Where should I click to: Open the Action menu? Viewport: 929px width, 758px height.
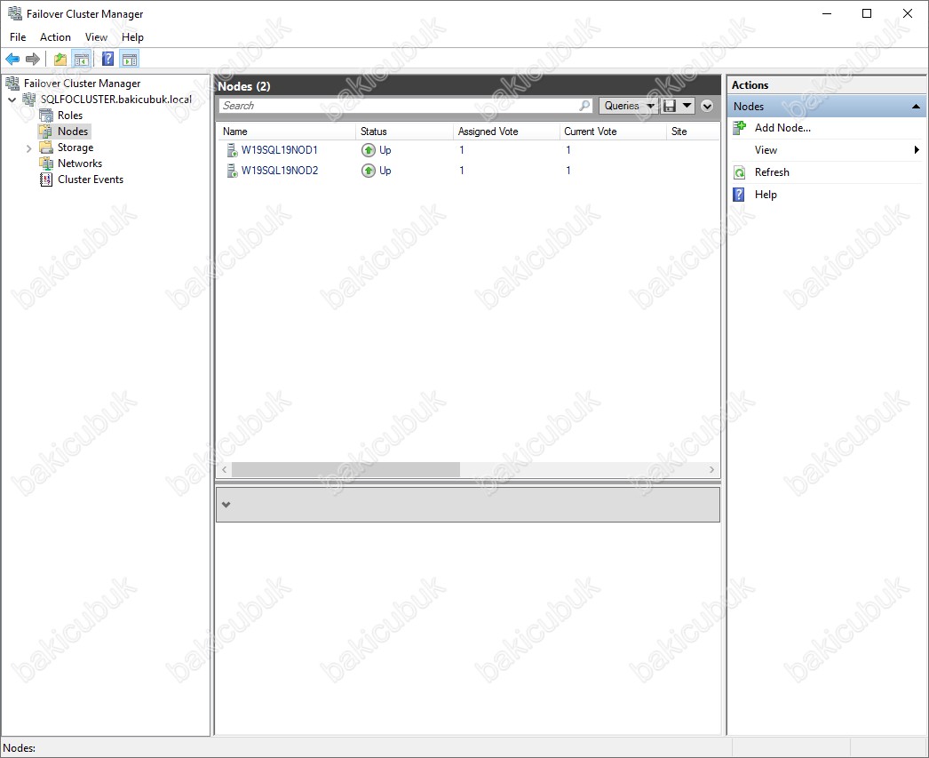point(55,36)
